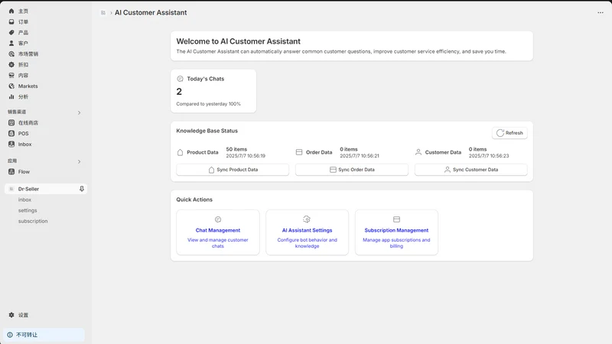The width and height of the screenshot is (612, 344).
Task: Open the settings gear at sidebar bottom
Action: pos(11,315)
